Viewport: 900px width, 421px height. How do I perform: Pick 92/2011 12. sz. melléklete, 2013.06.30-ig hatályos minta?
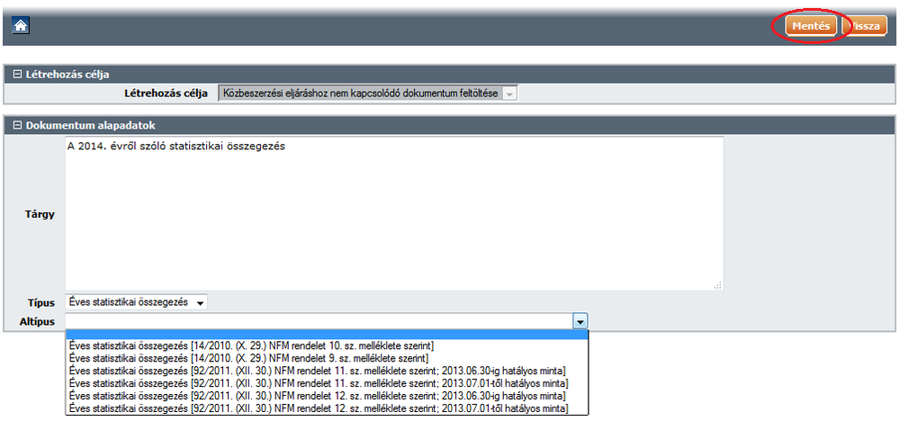317,396
